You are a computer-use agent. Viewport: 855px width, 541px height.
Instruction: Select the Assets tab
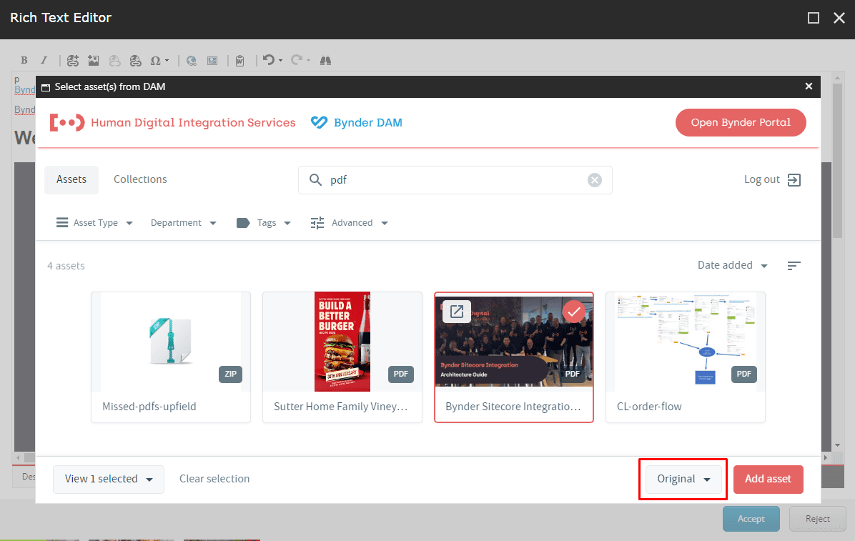pyautogui.click(x=71, y=179)
